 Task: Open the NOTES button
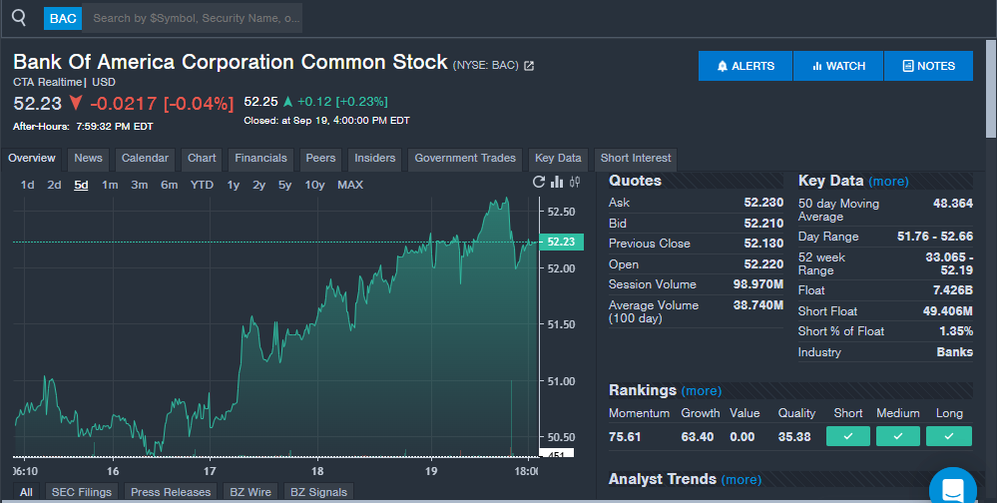click(928, 66)
